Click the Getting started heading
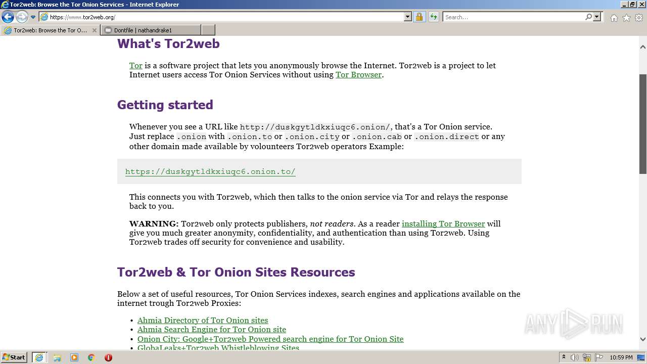This screenshot has height=364, width=647. [x=165, y=105]
